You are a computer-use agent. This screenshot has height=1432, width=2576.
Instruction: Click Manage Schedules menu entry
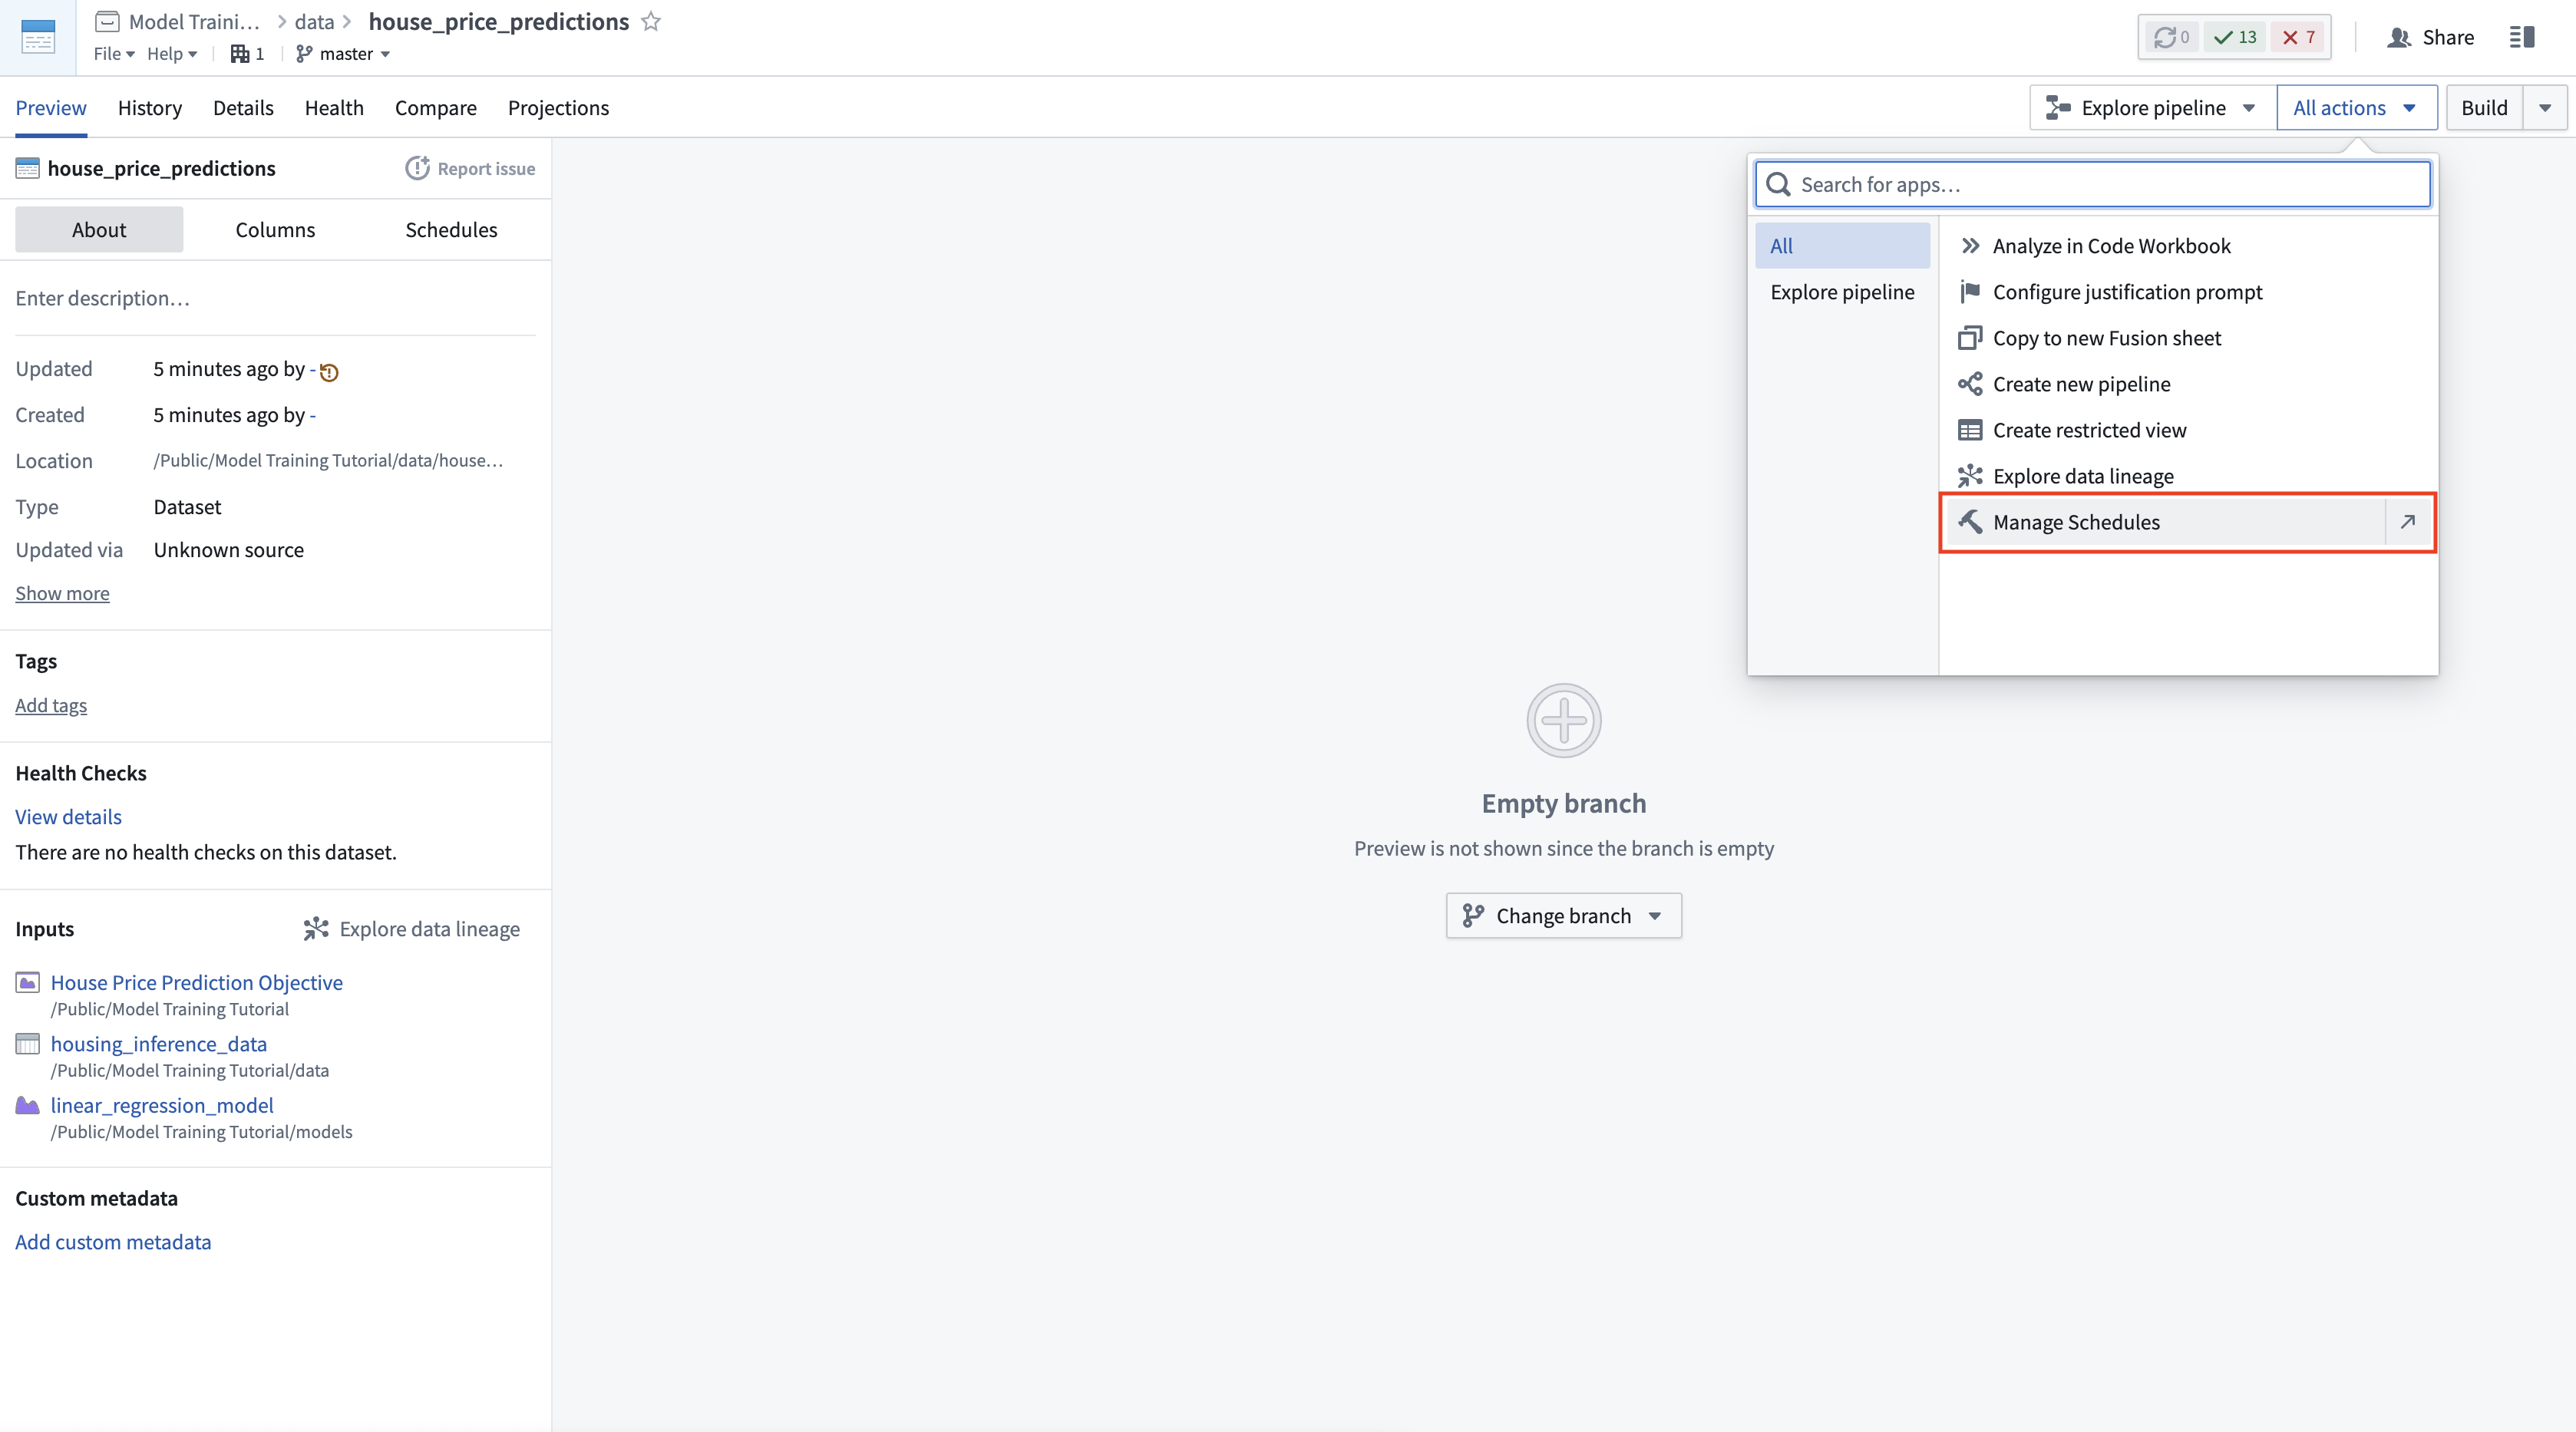coord(2165,522)
